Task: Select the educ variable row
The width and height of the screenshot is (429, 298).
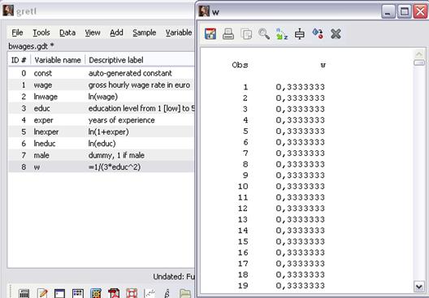Action: 101,108
